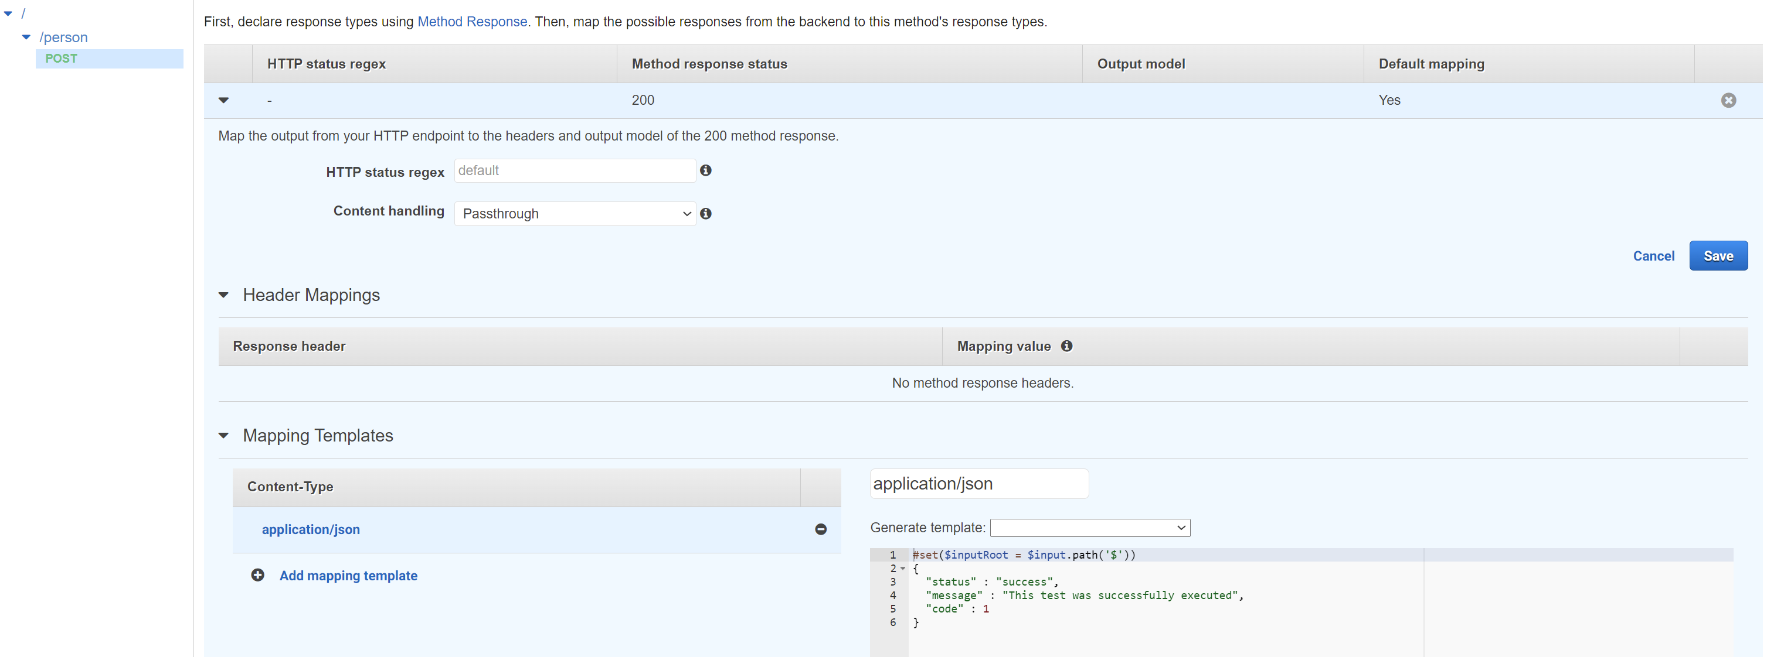Click the info icon beside HTTP status regex
Image resolution: width=1767 pixels, height=657 pixels.
(706, 170)
